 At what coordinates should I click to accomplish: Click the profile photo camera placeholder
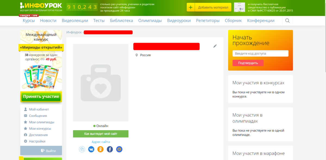point(101,83)
